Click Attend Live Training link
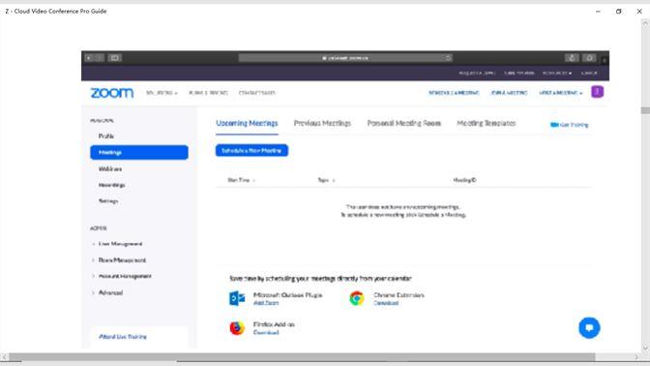 tap(123, 337)
